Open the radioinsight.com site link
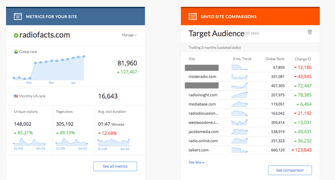Viewport: 335px width, 180px height. 203,95
